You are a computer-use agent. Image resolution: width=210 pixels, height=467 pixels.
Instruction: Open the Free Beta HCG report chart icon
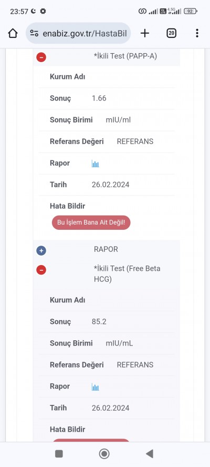[95, 387]
